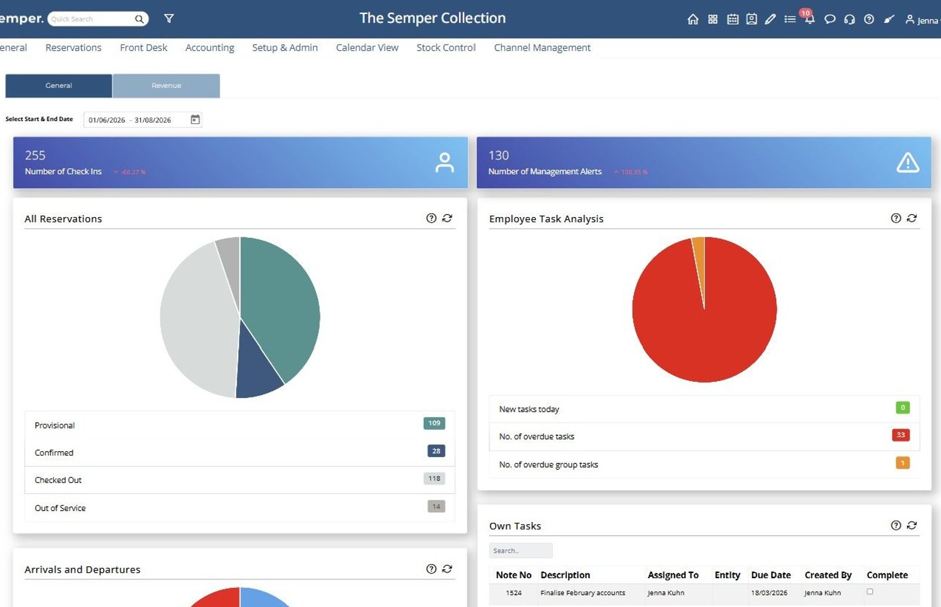
Task: Sort by the Created By column header
Action: (828, 575)
